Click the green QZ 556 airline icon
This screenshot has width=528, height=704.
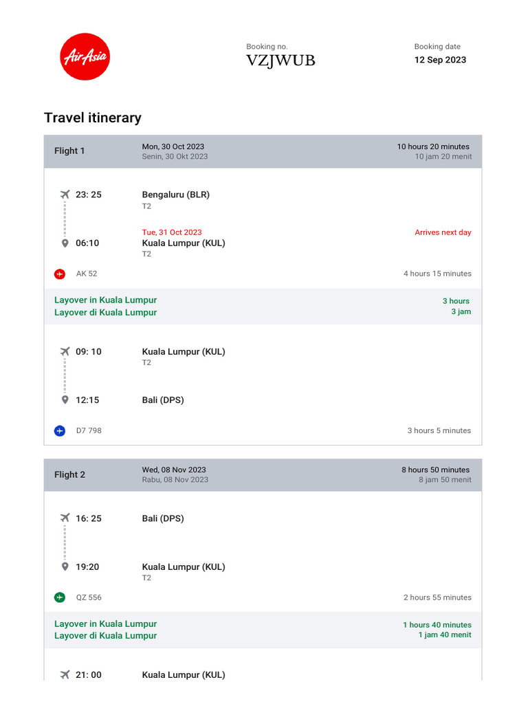(x=60, y=597)
